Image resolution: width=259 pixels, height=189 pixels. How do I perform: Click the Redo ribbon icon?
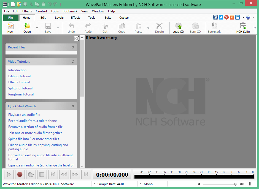(88, 26)
